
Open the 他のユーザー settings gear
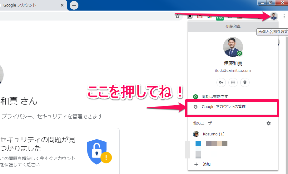pyautogui.click(x=269, y=123)
